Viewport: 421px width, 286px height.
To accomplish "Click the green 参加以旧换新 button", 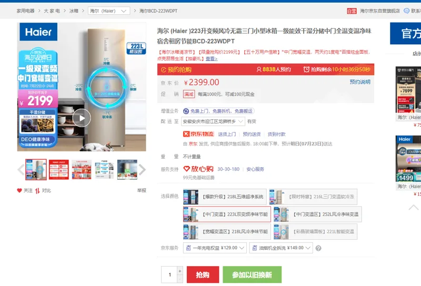I will [x=252, y=275].
